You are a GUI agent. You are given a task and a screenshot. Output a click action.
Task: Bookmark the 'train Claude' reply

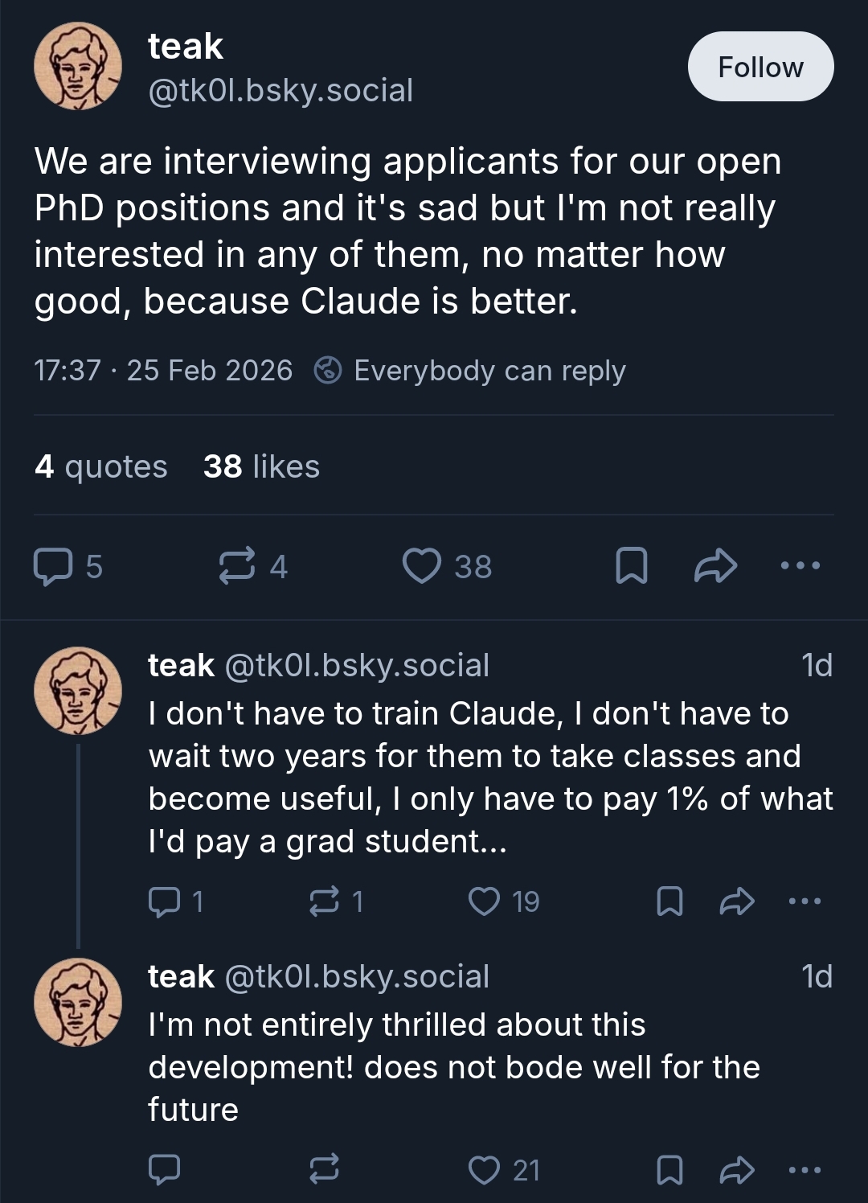pos(670,901)
